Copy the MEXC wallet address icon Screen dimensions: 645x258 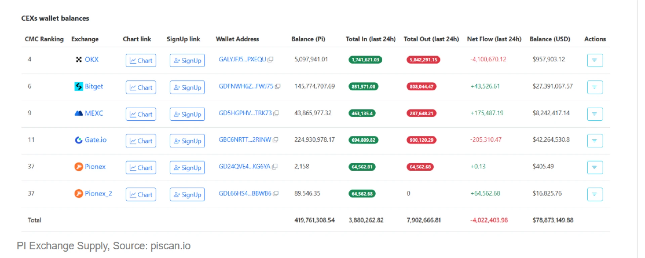[276, 113]
